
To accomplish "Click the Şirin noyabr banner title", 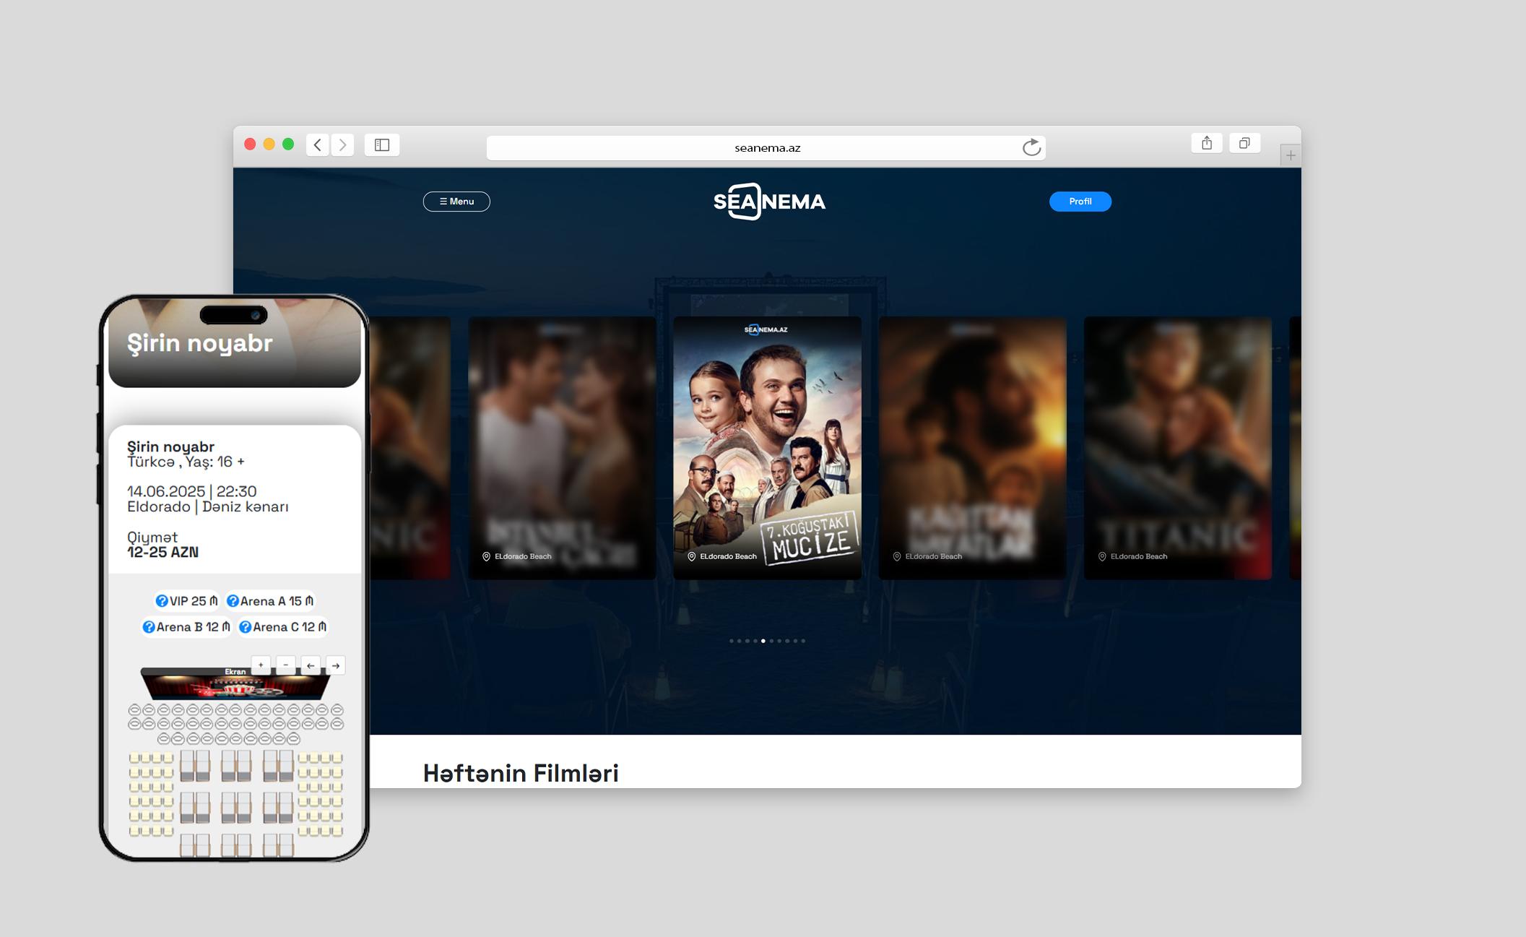I will [x=200, y=343].
